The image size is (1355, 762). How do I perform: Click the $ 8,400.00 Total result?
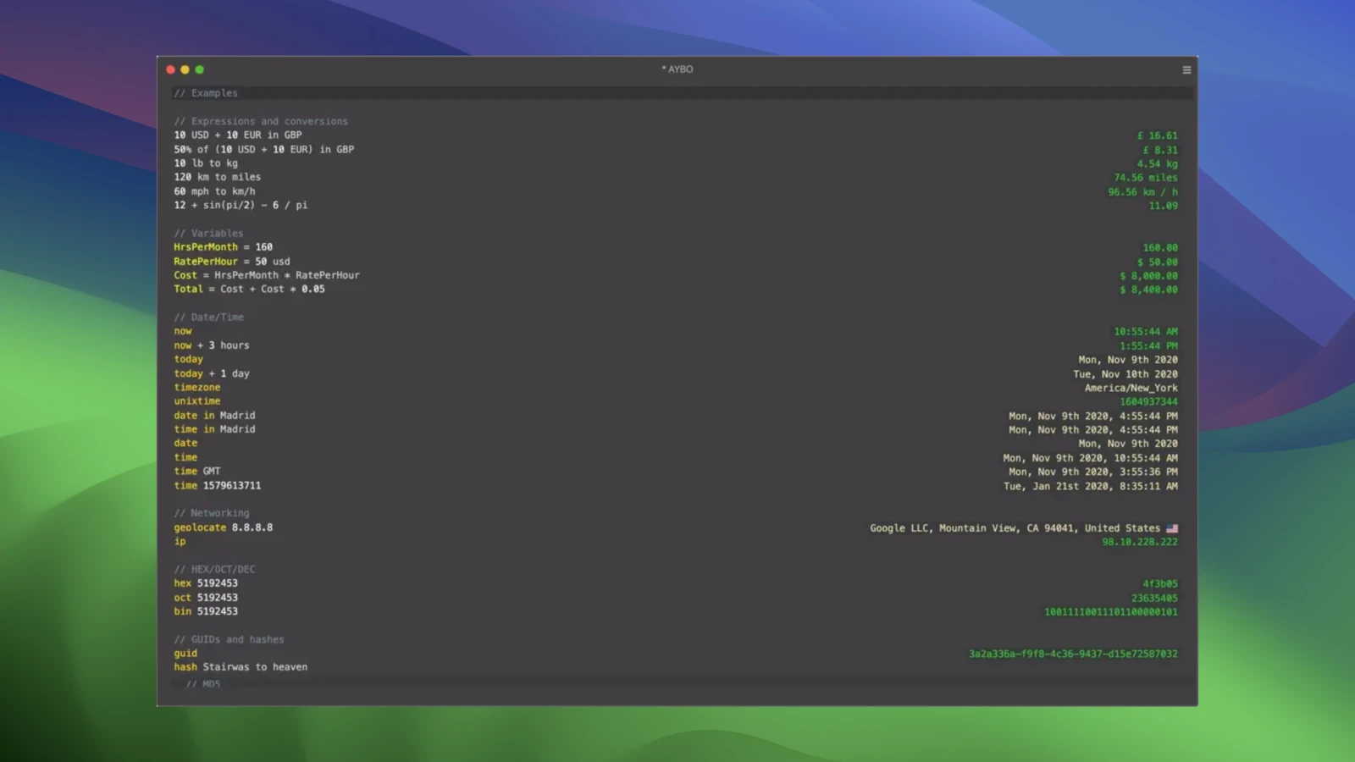pos(1148,290)
